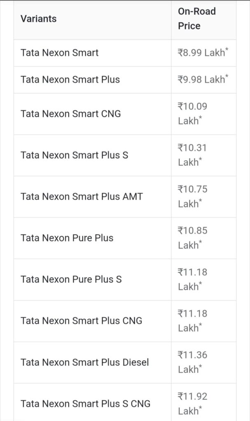Screen dimensions: 250x421
Task: Open the Tata Nexon Pure Plus S variant
Action: [x=71, y=280]
